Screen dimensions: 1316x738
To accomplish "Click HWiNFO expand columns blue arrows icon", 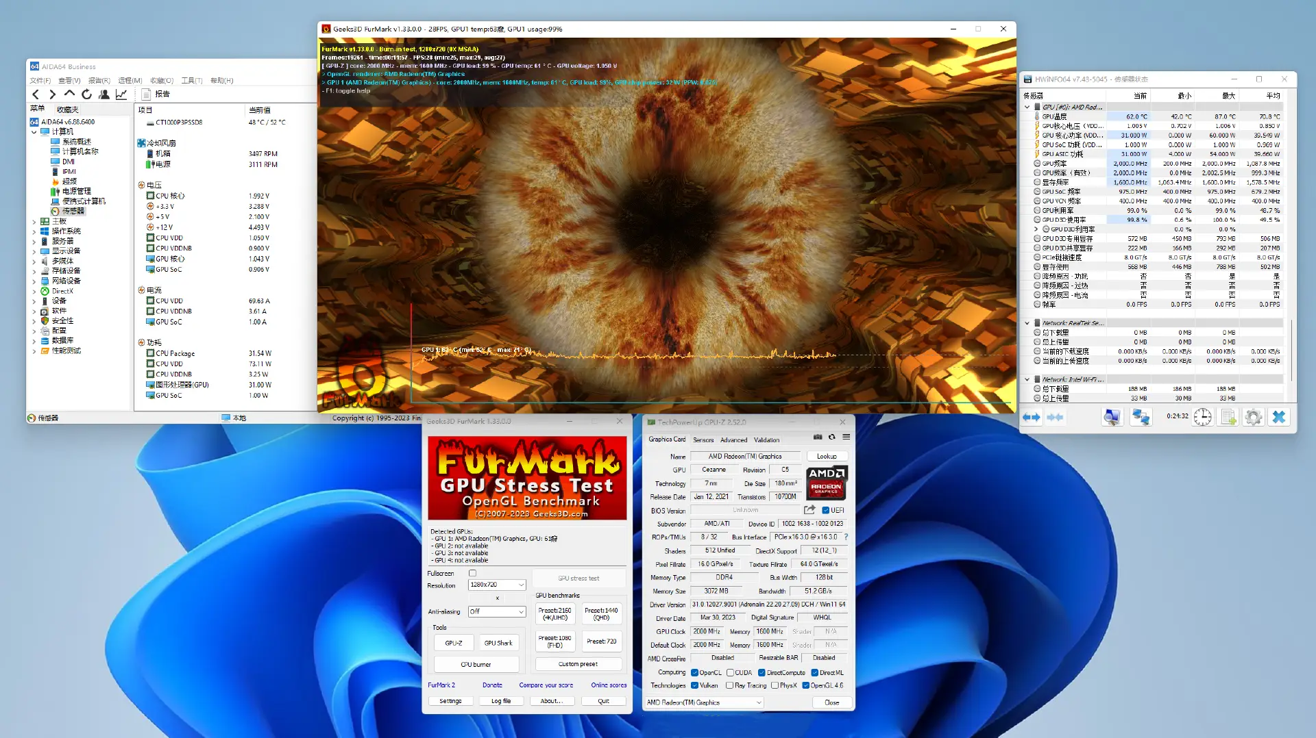I will pyautogui.click(x=1032, y=417).
